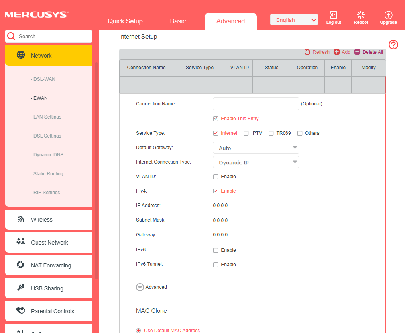Click the Delete All minus icon

(x=357, y=52)
